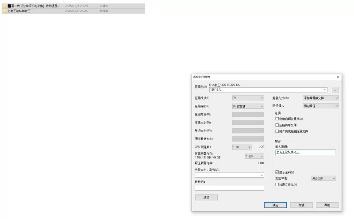This screenshot has height=219, width=354.
Task: Open 路径模式 dropdown 相对路径
Action: coord(320,106)
